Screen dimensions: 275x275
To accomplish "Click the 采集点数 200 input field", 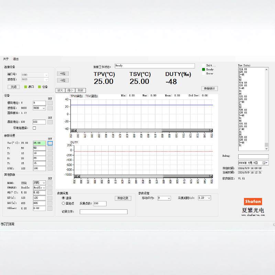I will point(100,203).
